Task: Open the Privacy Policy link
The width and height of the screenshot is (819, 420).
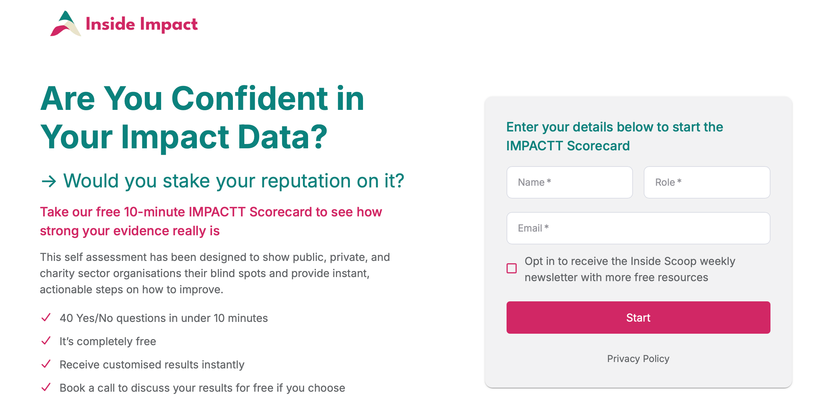Action: pyautogui.click(x=638, y=359)
